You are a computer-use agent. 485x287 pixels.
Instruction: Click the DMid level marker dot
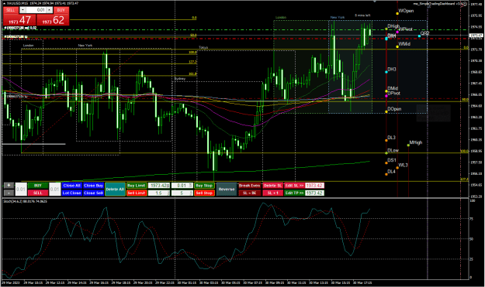pyautogui.click(x=386, y=91)
